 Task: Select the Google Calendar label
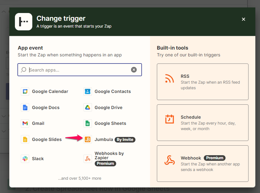coord(50,91)
